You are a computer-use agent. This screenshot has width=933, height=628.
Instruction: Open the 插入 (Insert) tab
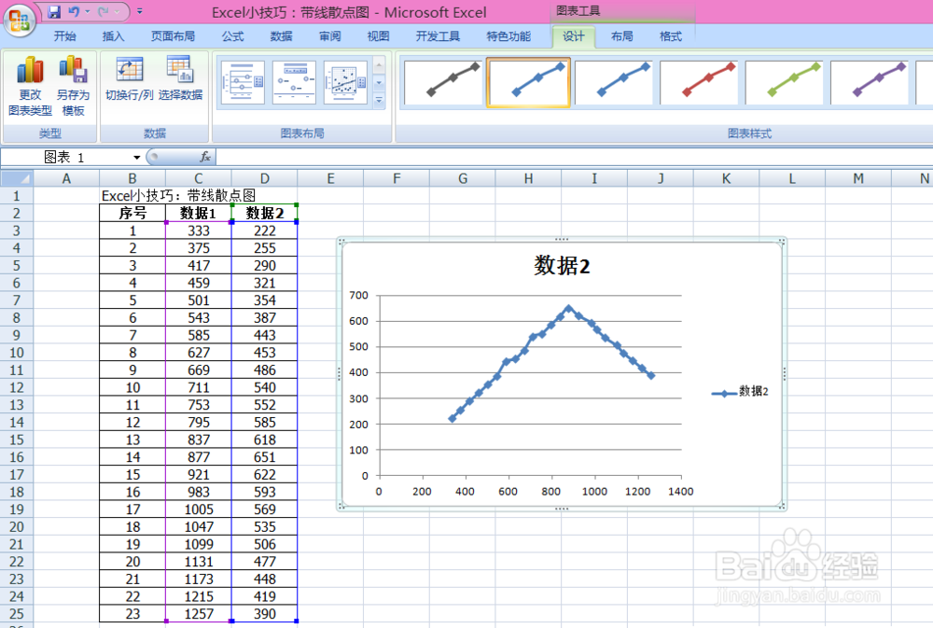pos(113,36)
